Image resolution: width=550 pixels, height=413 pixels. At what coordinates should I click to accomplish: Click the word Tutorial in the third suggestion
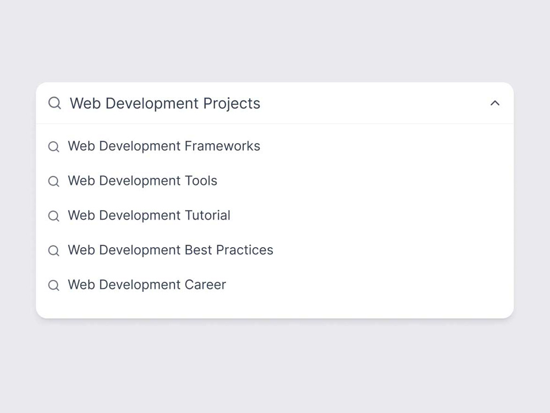(x=207, y=216)
